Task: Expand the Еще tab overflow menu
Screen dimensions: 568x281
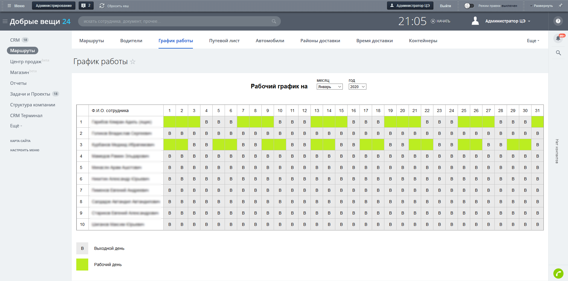Action: [533, 41]
